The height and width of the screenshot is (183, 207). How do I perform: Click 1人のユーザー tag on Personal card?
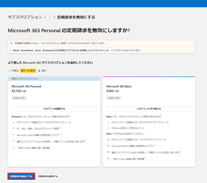[x=19, y=98]
